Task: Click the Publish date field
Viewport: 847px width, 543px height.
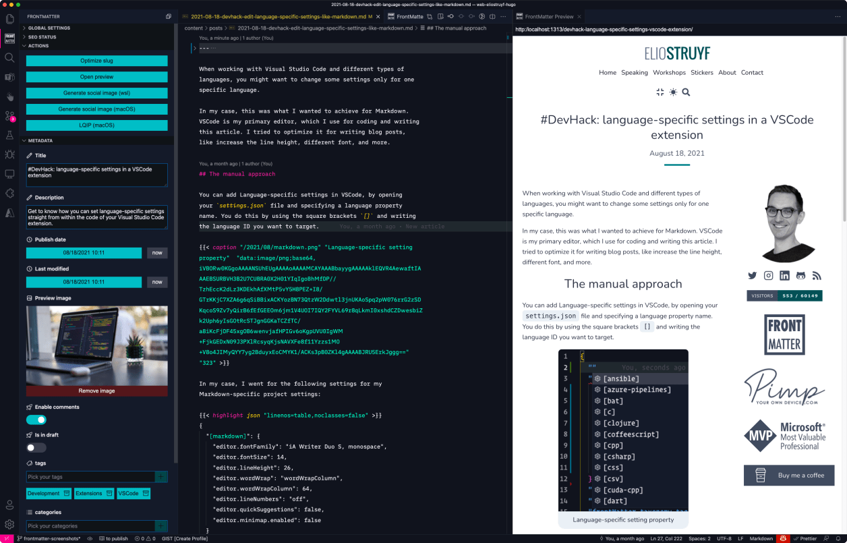Action: point(84,253)
